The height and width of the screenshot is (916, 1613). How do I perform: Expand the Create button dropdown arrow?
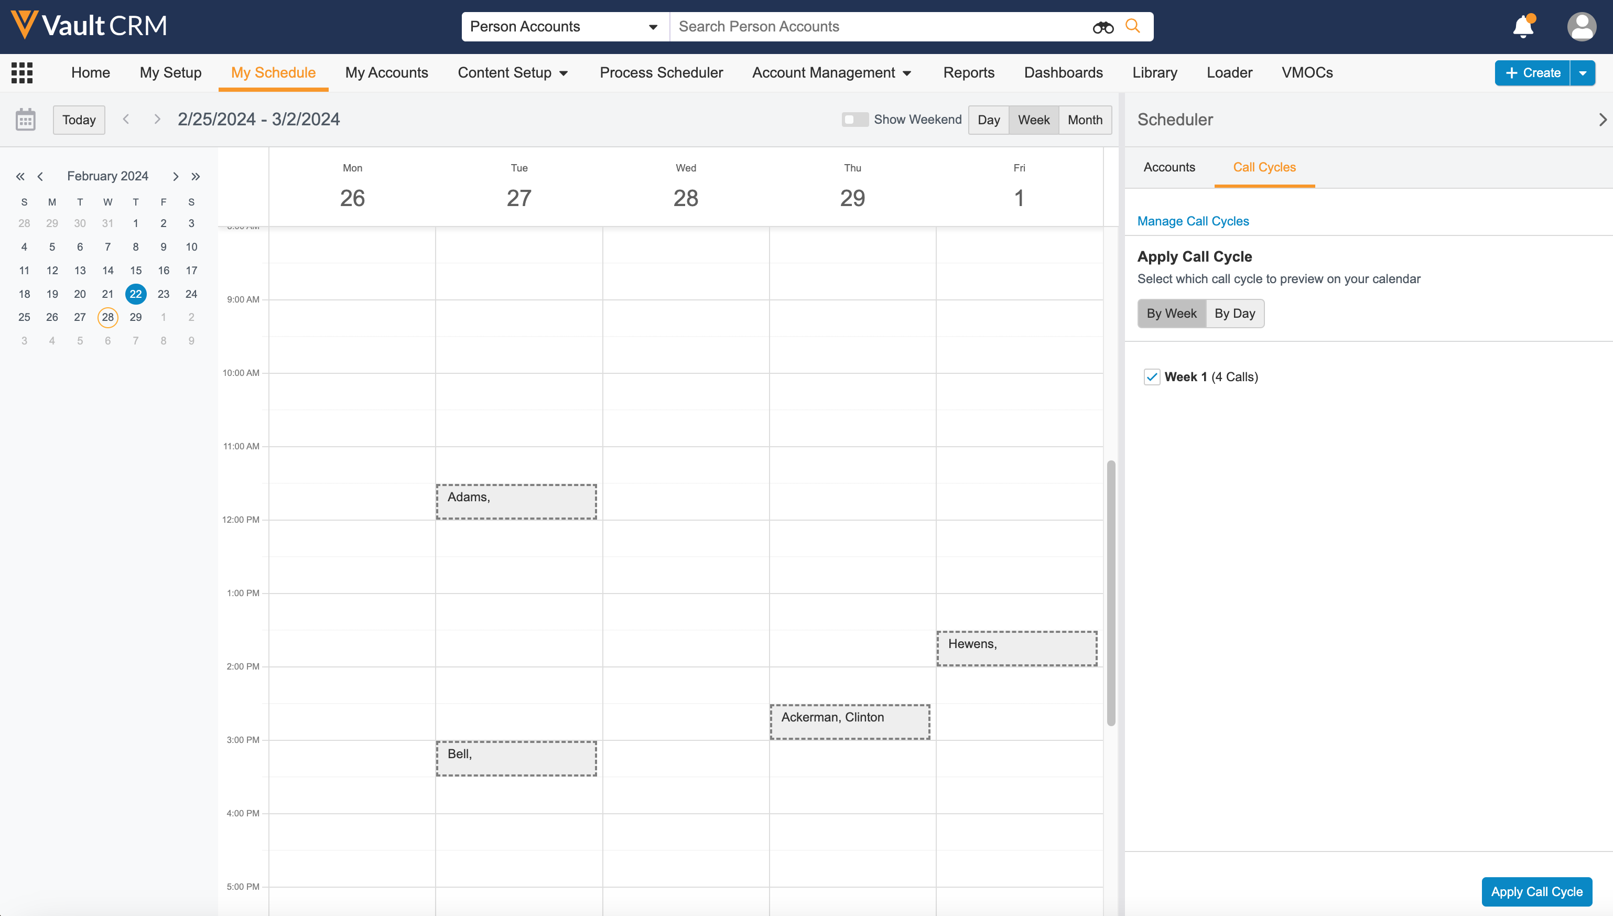pyautogui.click(x=1583, y=73)
